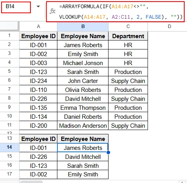
Task: Select David Mitchell cell in row 15
Action: click(83, 157)
